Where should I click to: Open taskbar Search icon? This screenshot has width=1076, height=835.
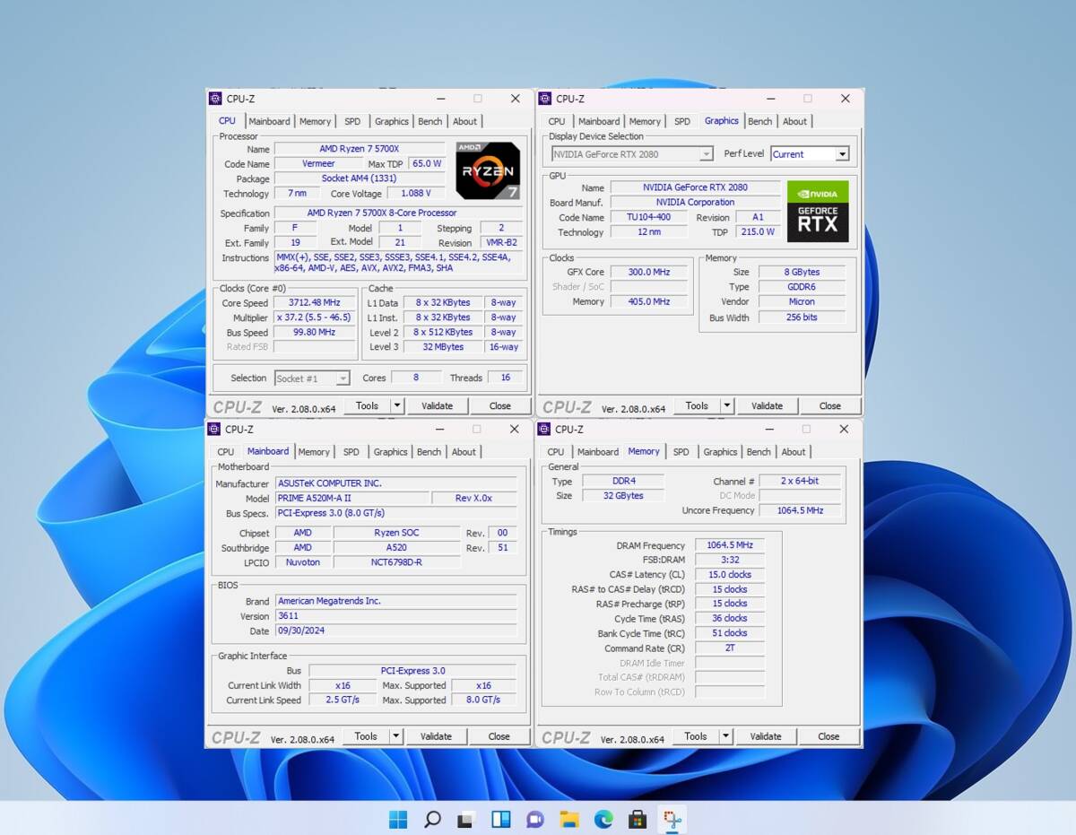(x=432, y=819)
